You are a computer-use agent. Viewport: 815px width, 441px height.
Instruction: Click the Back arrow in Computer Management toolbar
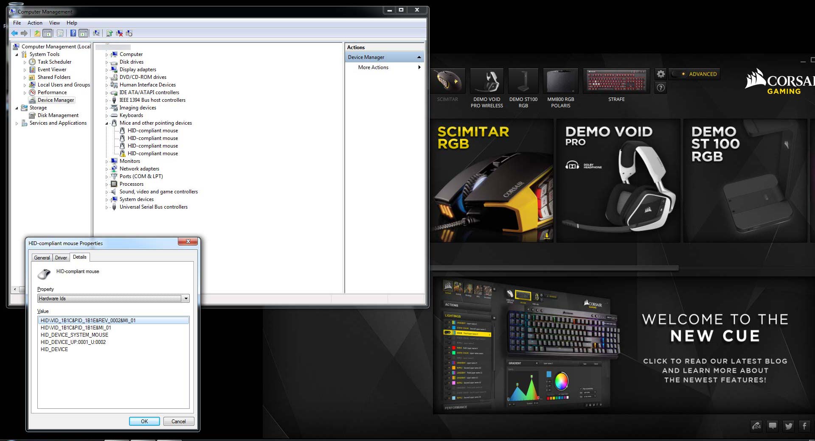[15, 33]
